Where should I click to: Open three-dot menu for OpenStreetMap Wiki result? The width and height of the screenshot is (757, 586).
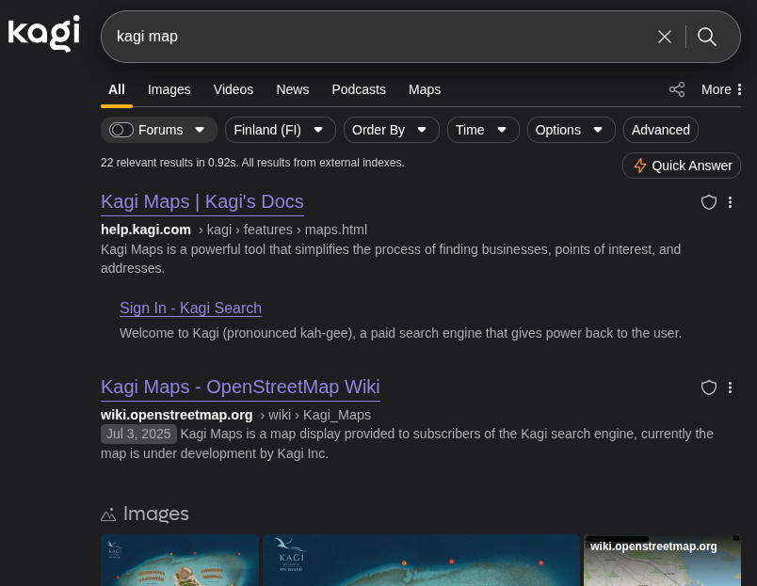[730, 388]
